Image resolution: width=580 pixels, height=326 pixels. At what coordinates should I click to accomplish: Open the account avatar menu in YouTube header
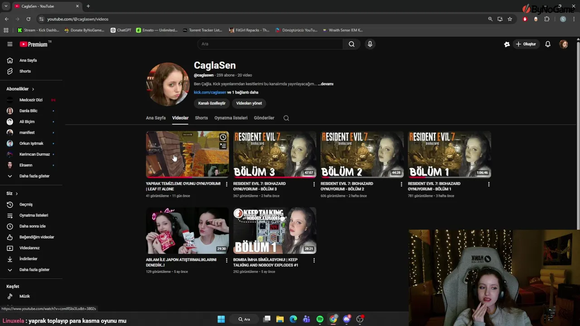click(x=564, y=44)
